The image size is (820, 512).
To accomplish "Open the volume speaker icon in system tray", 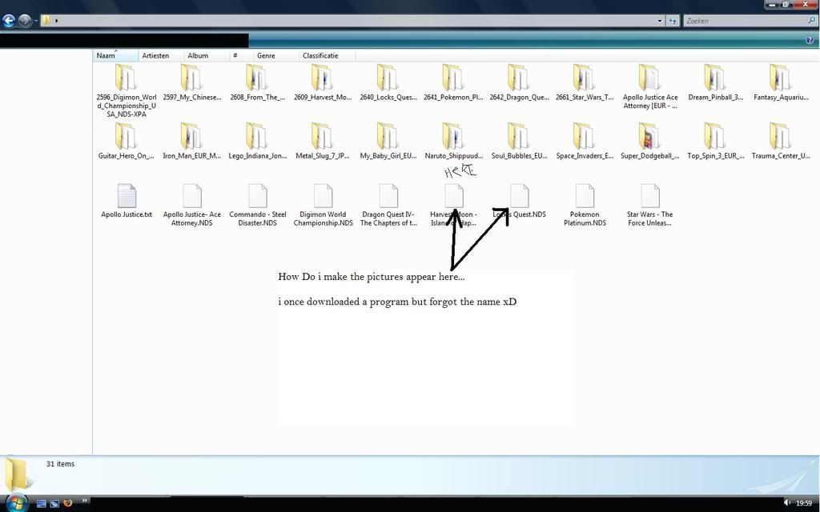I will tap(786, 502).
